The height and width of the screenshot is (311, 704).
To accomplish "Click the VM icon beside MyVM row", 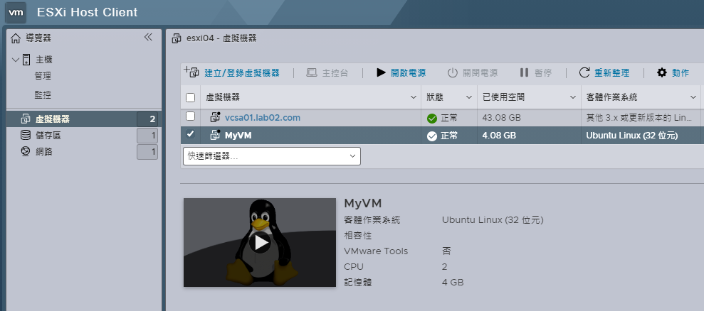I will click(x=216, y=135).
